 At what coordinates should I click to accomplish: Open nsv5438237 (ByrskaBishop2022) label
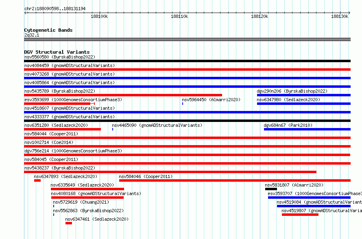point(60,168)
